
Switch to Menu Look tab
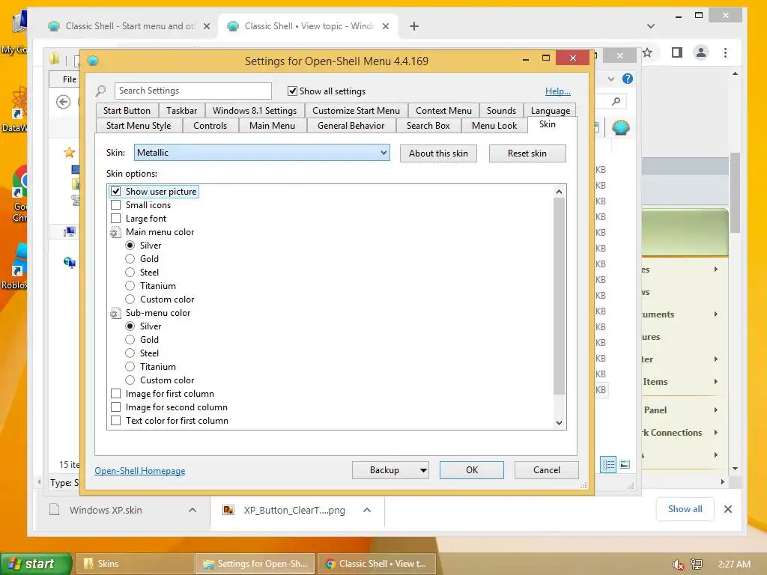tap(494, 126)
